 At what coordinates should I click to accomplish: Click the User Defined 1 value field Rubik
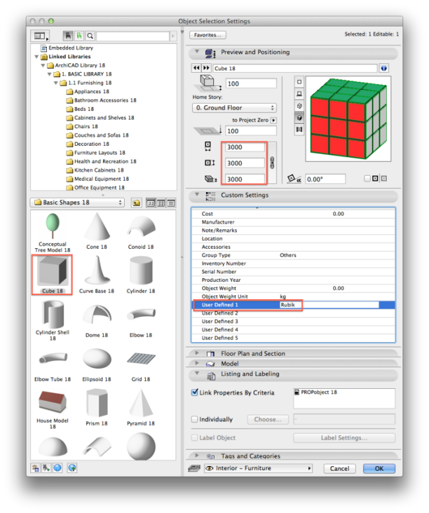tap(329, 305)
